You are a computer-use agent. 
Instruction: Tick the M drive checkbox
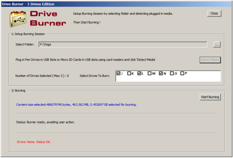[x=149, y=73]
